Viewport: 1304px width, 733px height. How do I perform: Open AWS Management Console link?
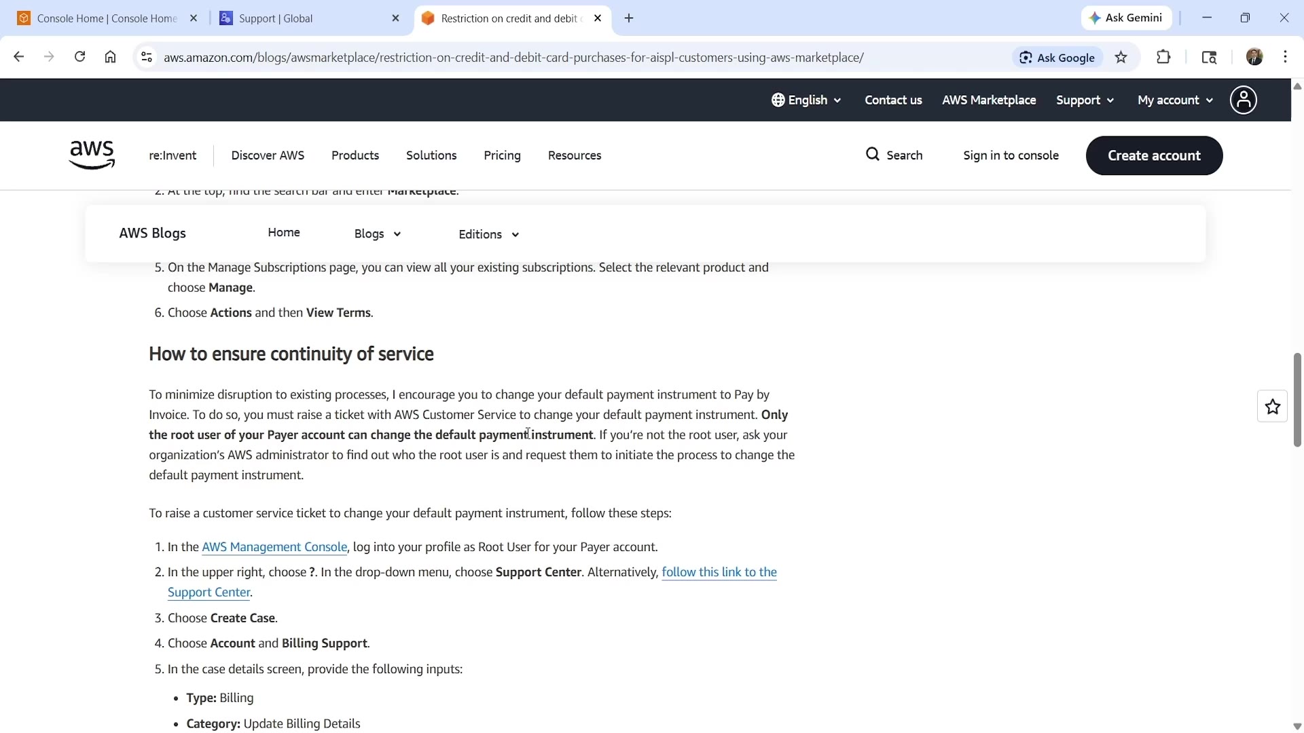[274, 547]
